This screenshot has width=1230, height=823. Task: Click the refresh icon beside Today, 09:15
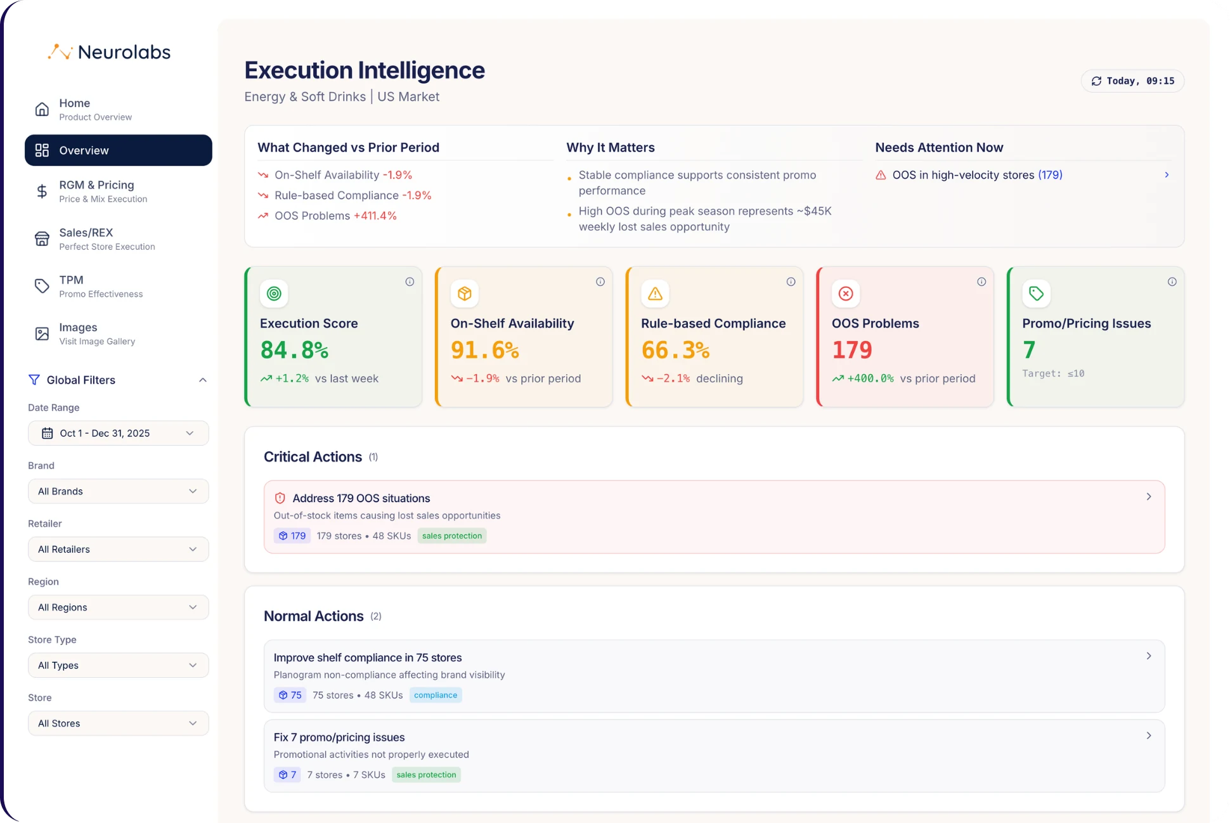coord(1096,81)
